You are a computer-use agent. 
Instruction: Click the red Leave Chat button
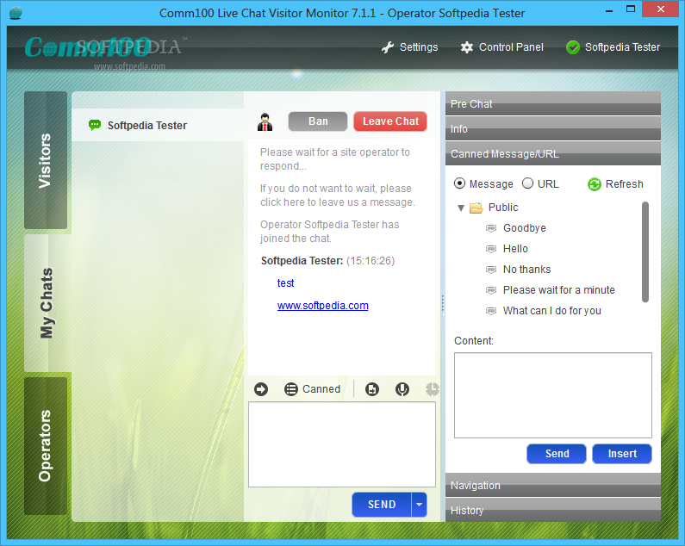pyautogui.click(x=390, y=121)
